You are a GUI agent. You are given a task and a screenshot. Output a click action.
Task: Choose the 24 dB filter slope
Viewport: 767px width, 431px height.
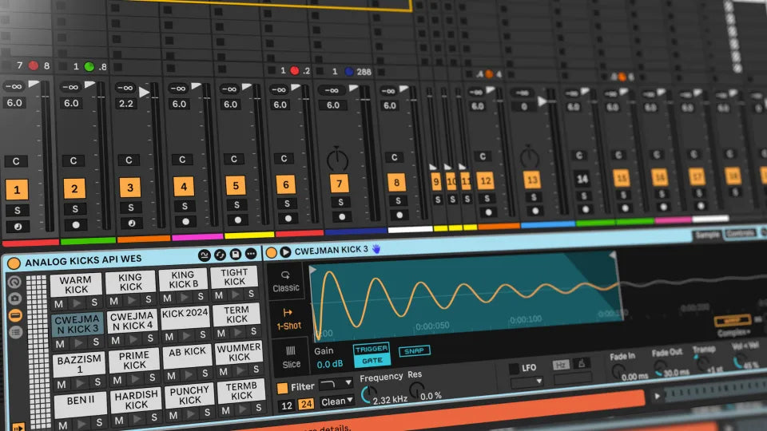(306, 404)
